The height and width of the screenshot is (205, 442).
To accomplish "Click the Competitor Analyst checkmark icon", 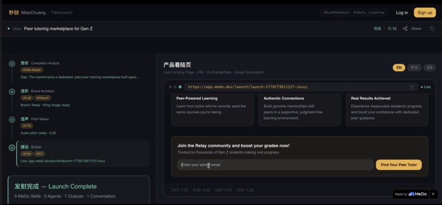I will (12, 64).
